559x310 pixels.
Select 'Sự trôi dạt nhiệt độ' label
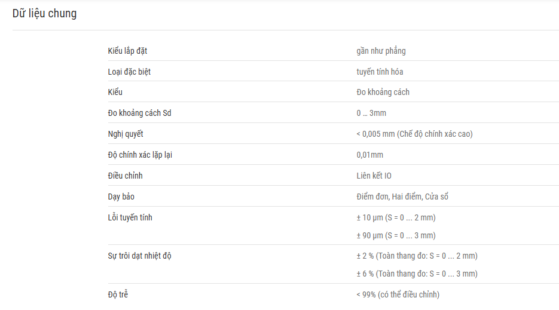(139, 256)
